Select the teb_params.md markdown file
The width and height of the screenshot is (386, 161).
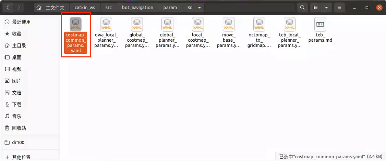(320, 24)
